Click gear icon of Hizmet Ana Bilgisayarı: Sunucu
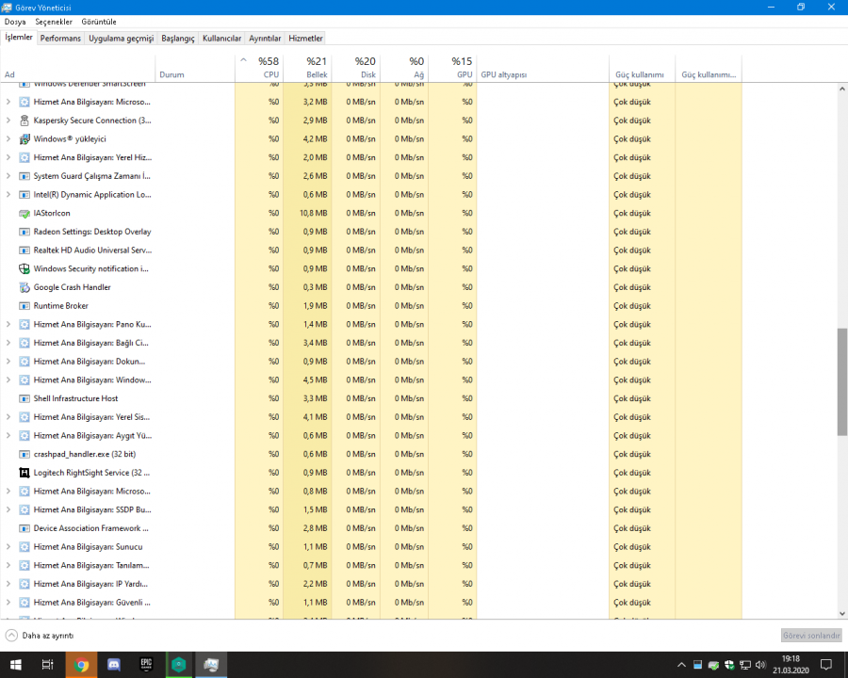848x678 pixels. (24, 546)
